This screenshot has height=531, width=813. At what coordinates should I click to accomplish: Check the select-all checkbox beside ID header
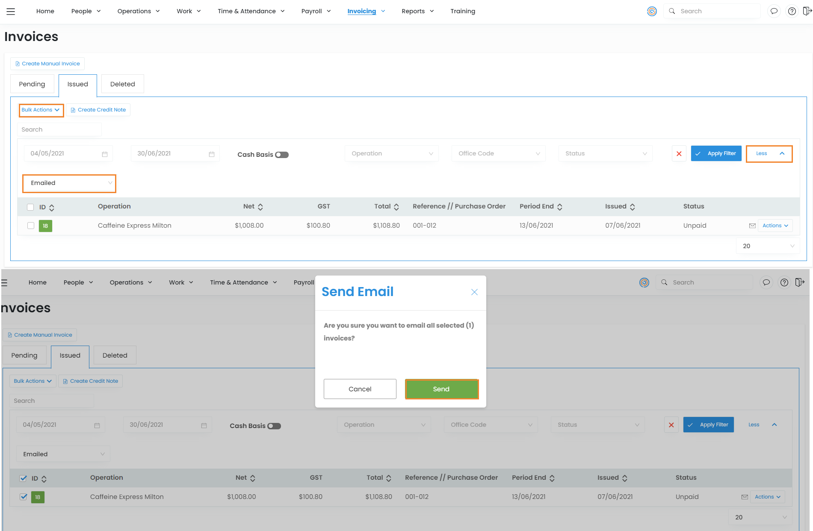click(x=30, y=207)
